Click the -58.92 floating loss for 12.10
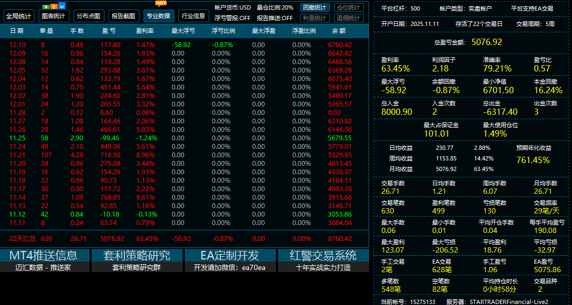The height and width of the screenshot is (305, 572). 181,45
